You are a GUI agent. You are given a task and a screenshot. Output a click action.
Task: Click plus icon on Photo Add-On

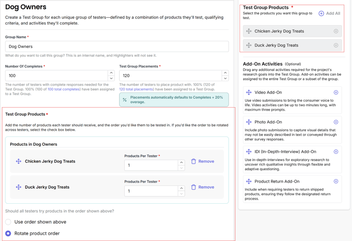click(336, 122)
